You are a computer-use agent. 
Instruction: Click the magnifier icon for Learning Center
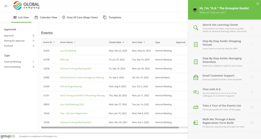click(x=196, y=28)
